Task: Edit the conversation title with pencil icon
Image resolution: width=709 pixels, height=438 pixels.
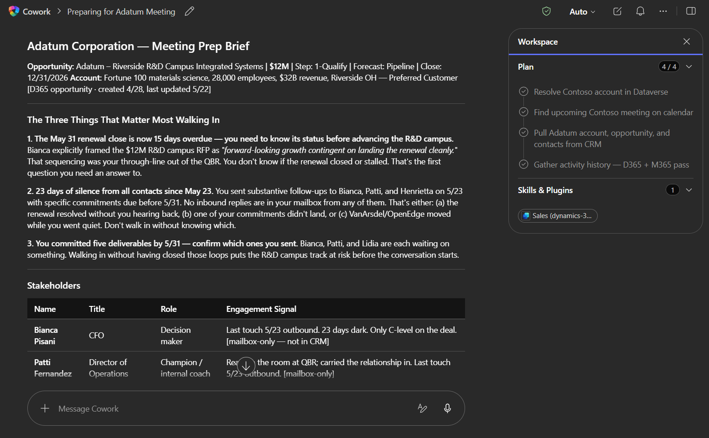Action: coord(189,11)
